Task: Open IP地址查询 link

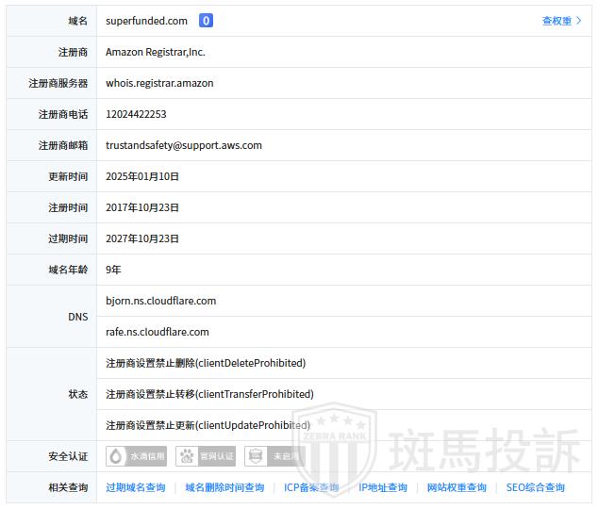Action: click(383, 487)
